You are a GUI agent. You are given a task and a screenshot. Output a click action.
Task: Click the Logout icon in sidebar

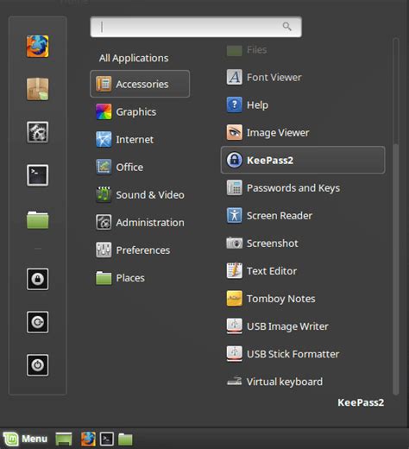[38, 322]
